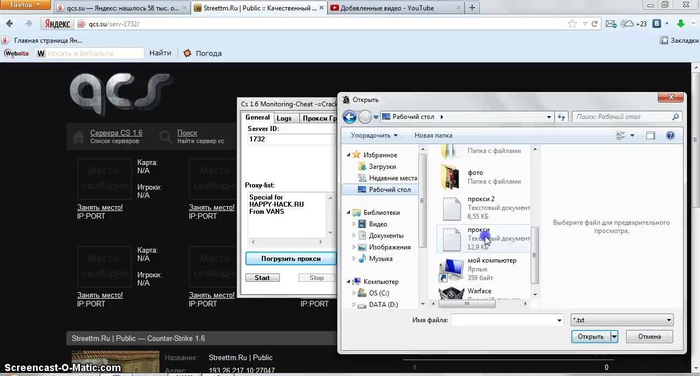Select the прокси text file icon

point(452,240)
